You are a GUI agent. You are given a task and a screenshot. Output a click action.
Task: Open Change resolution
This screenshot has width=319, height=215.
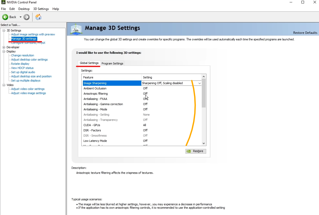[x=23, y=55]
